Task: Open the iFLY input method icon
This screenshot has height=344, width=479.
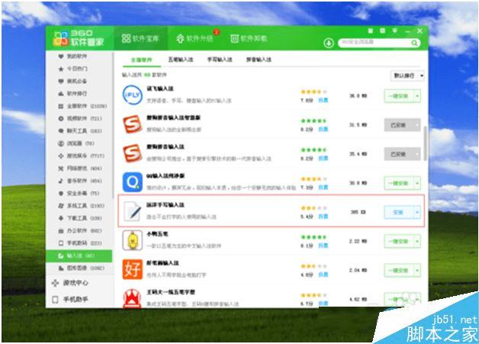Action: pos(132,95)
